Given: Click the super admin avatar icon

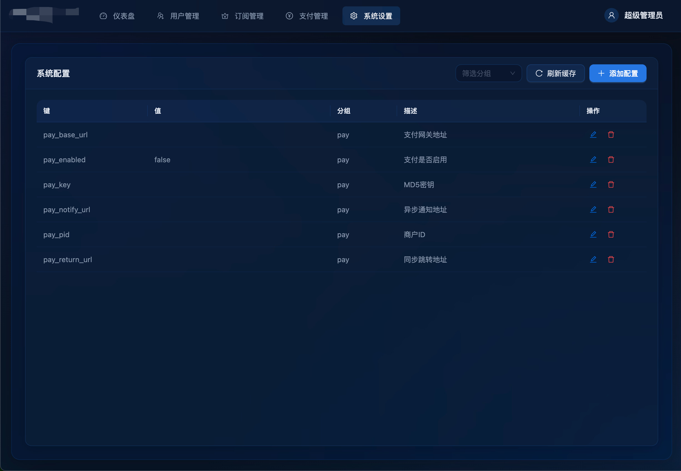Looking at the screenshot, I should coord(611,15).
